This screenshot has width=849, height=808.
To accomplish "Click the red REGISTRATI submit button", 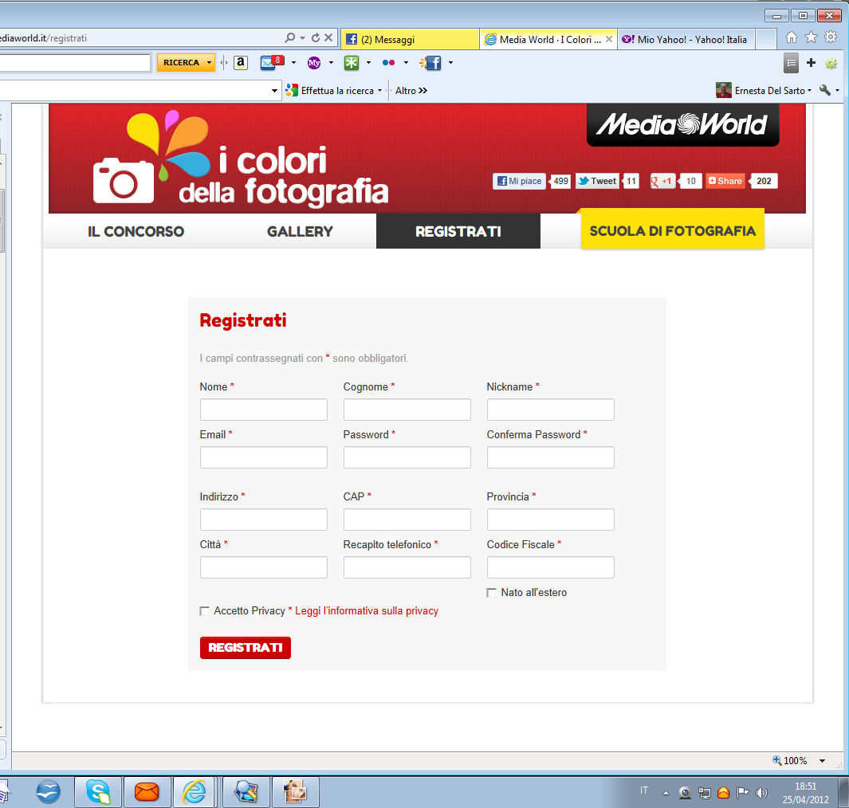I will click(246, 648).
